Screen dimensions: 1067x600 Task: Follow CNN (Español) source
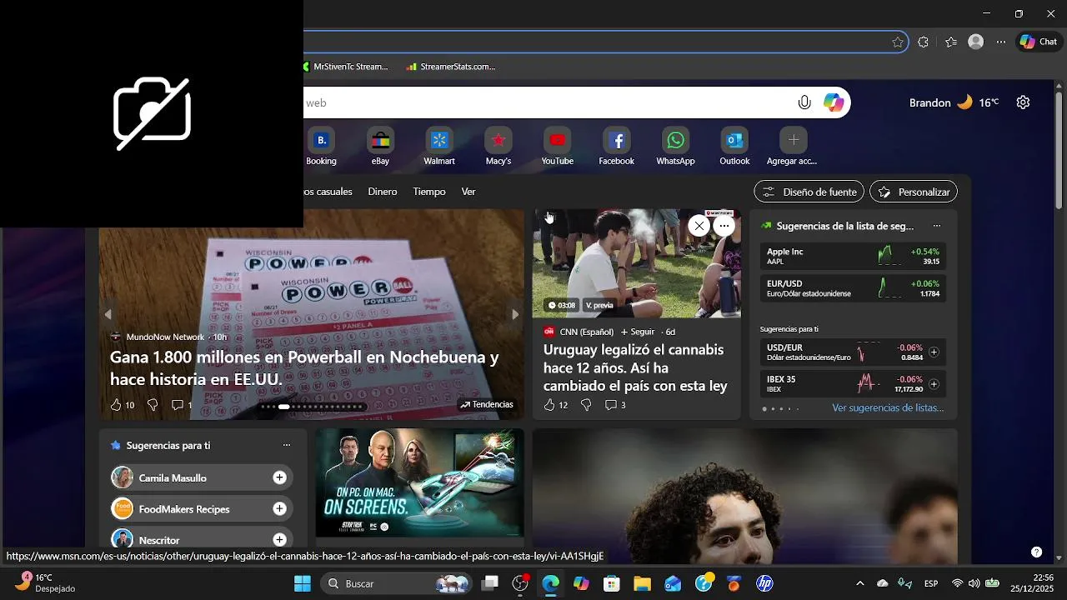tap(638, 332)
